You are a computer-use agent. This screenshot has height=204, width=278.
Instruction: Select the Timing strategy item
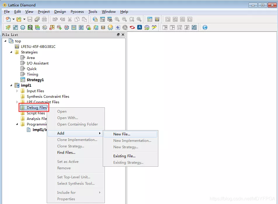click(32, 74)
